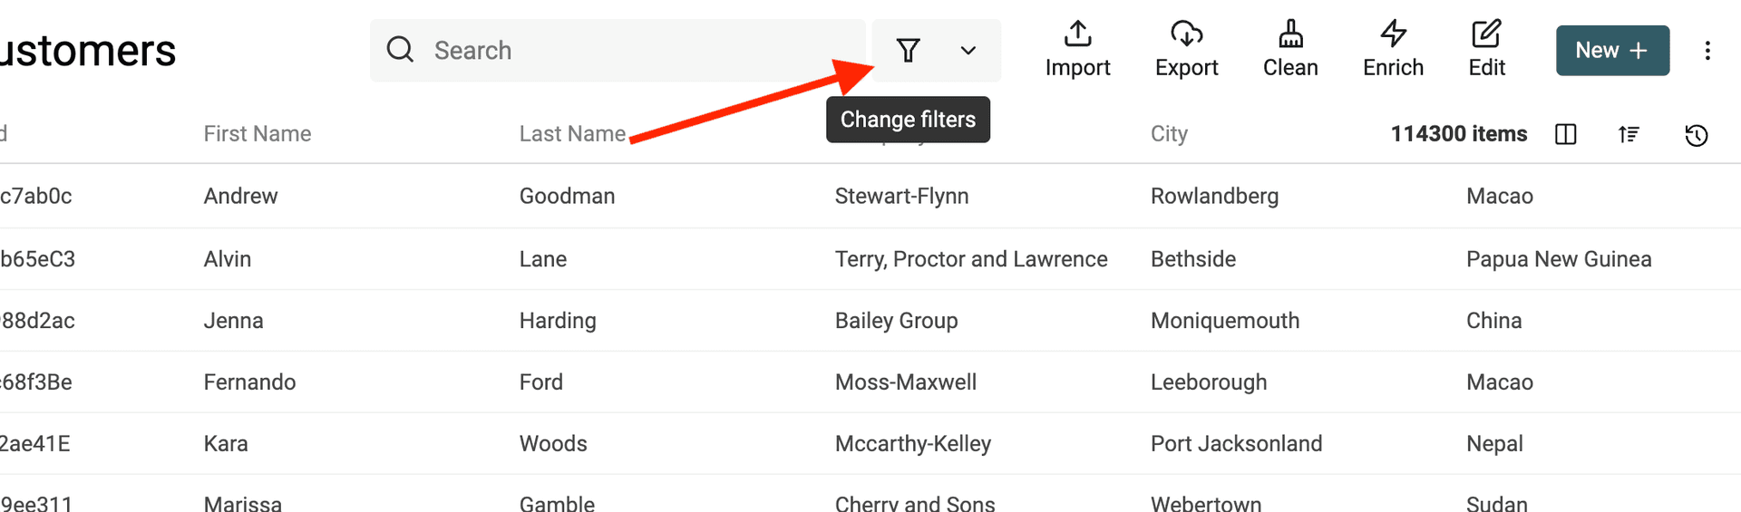1741x512 pixels.
Task: Click the search magnifier icon
Action: coord(400,50)
